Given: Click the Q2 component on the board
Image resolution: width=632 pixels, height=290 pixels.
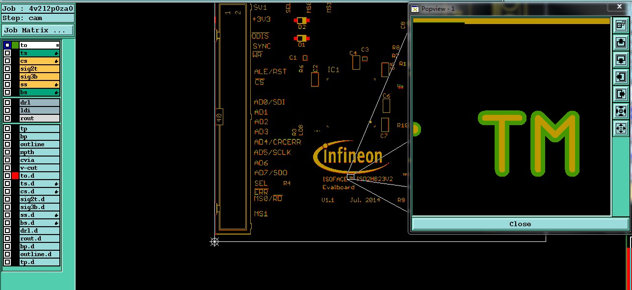Looking at the screenshot, I should coord(302,21).
